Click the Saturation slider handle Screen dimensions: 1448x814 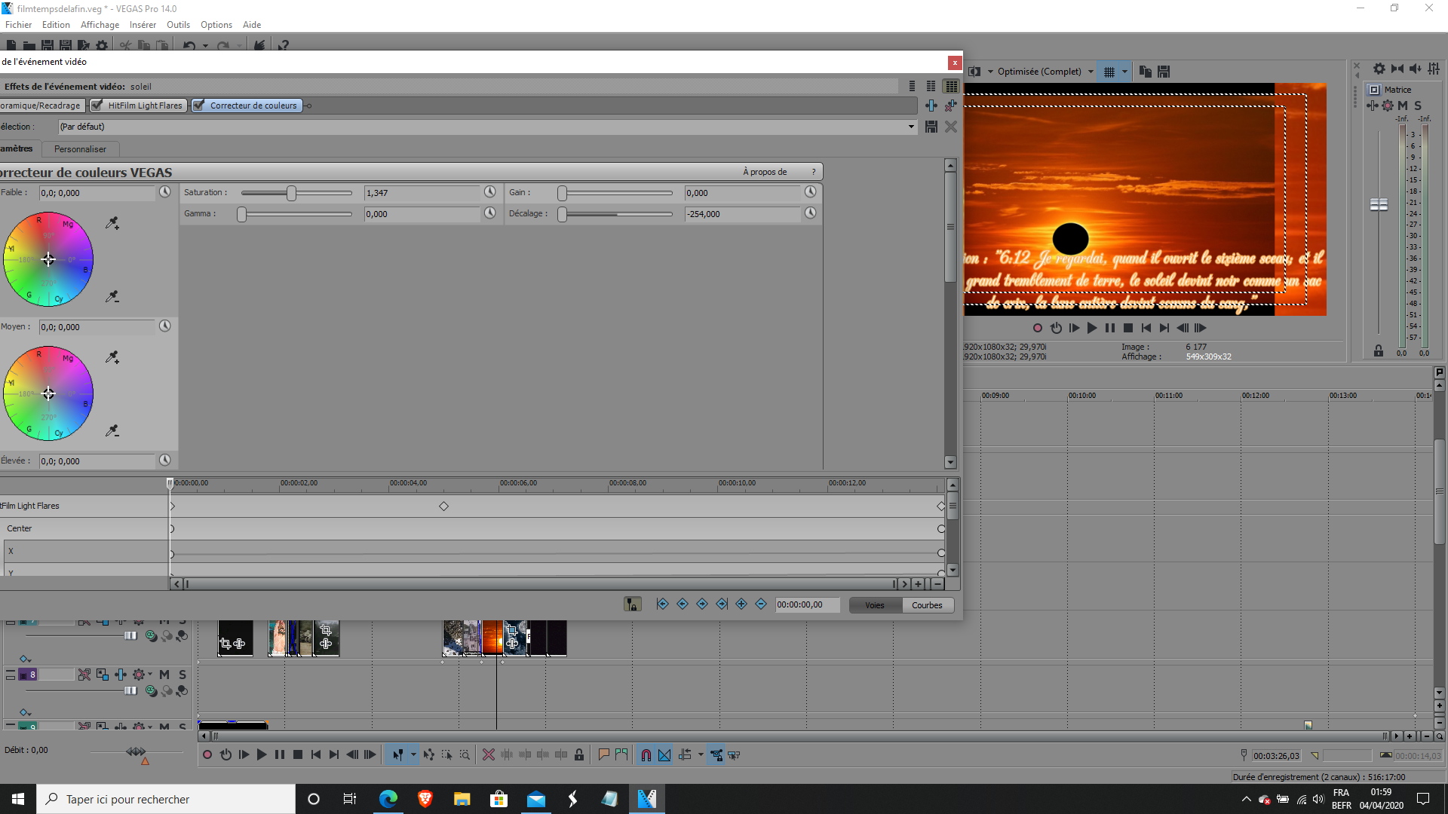[x=291, y=193]
